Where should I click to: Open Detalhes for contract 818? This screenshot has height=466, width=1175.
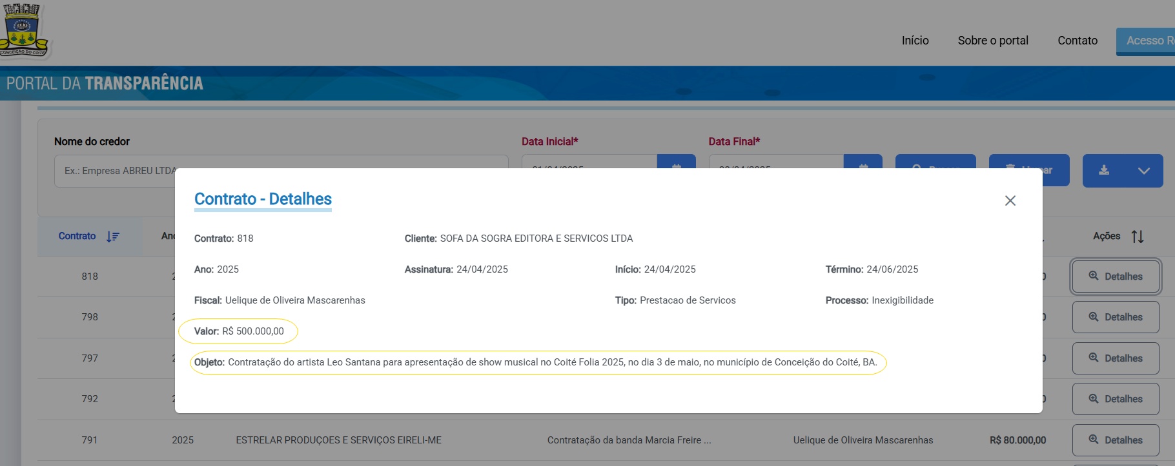coord(1115,277)
